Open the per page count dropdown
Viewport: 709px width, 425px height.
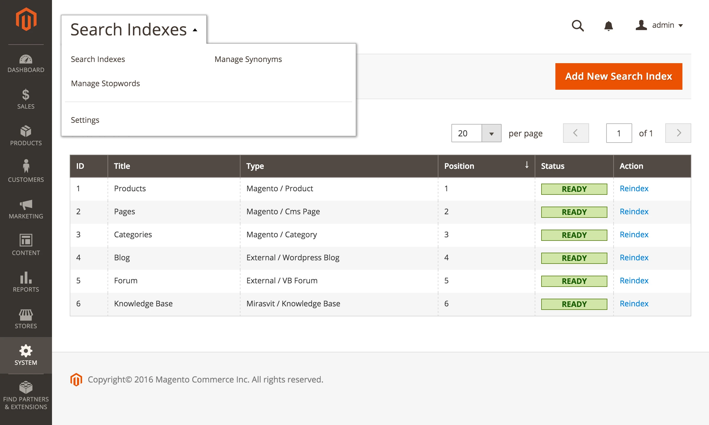(491, 133)
